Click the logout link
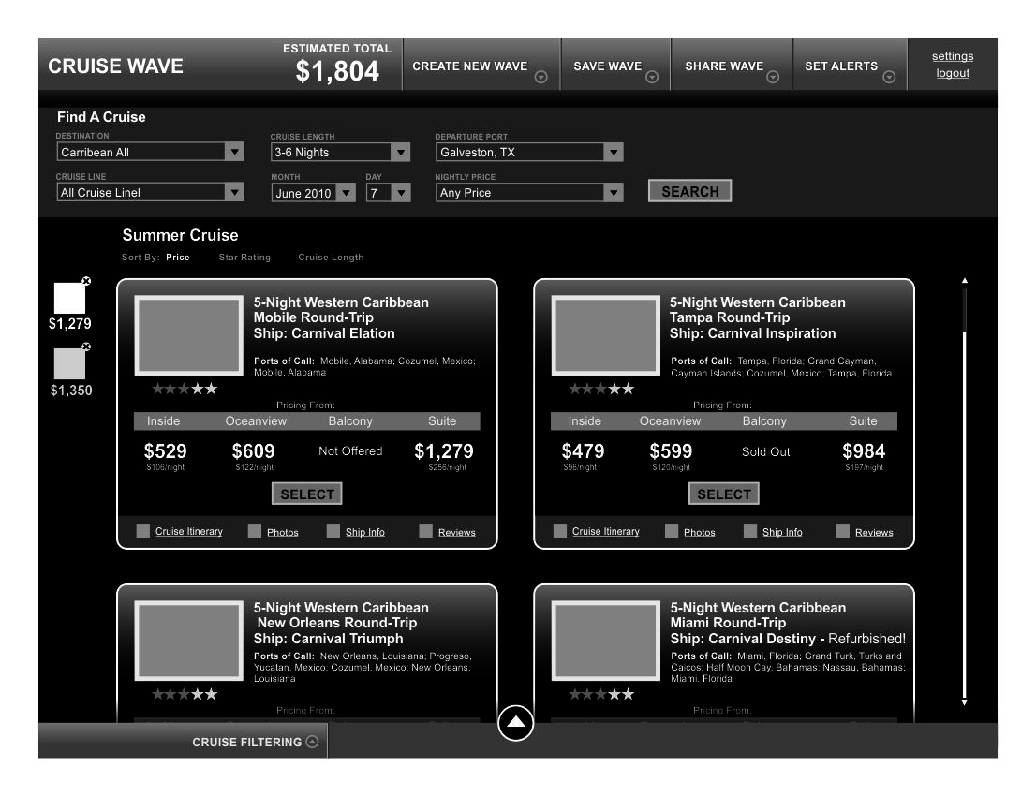The height and width of the screenshot is (796, 1036). pyautogui.click(x=953, y=73)
